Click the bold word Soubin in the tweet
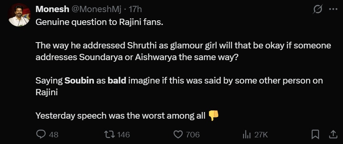Image resolution: width=343 pixels, height=144 pixels. 80,81
